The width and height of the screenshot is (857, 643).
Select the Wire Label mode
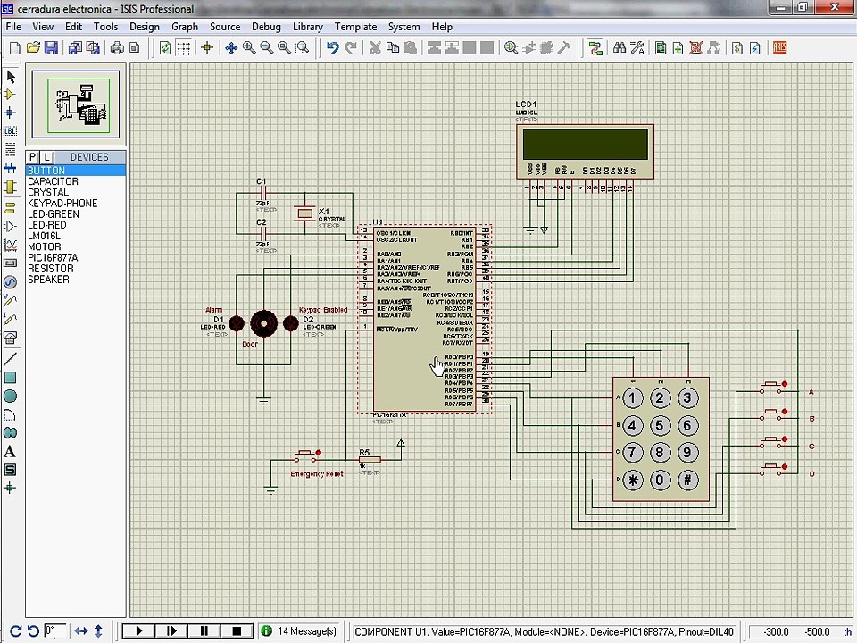[x=11, y=130]
